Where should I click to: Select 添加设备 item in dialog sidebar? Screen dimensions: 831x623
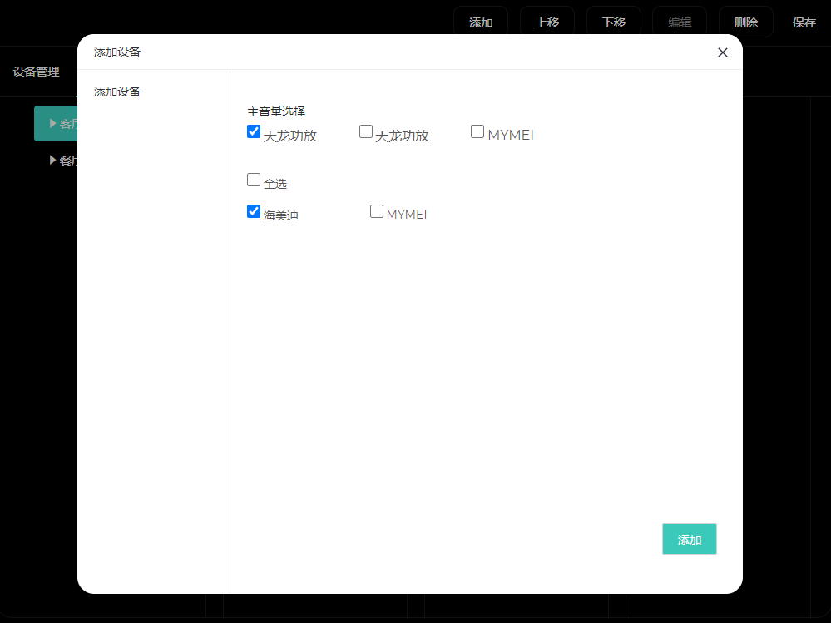[x=117, y=91]
